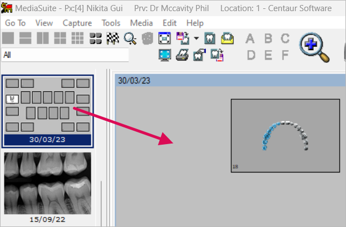Open the Go To menu
This screenshot has height=227, width=346.
click(x=15, y=23)
